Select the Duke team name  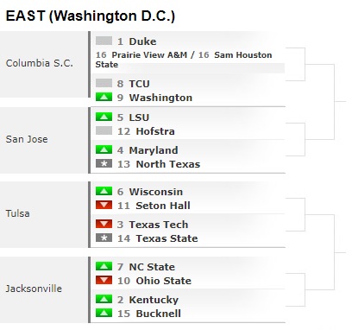tap(142, 41)
